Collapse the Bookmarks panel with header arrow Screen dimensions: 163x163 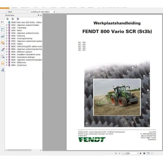click(x=41, y=15)
